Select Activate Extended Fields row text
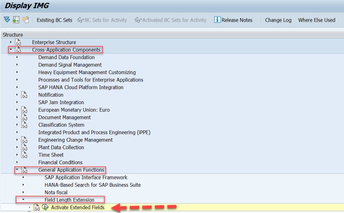 78,207
